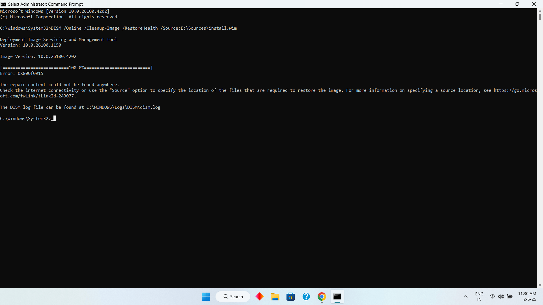Click the Command Prompt title bar icon
The width and height of the screenshot is (543, 305).
[x=3, y=4]
